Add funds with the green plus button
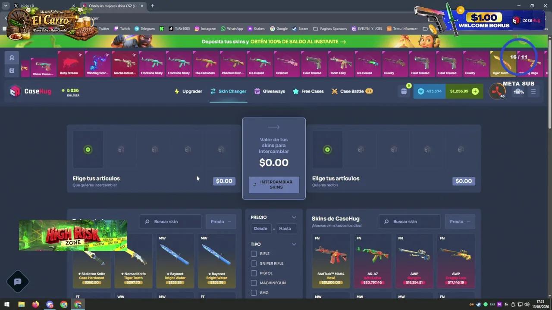Screen dimensions: 552x310 coord(475,91)
